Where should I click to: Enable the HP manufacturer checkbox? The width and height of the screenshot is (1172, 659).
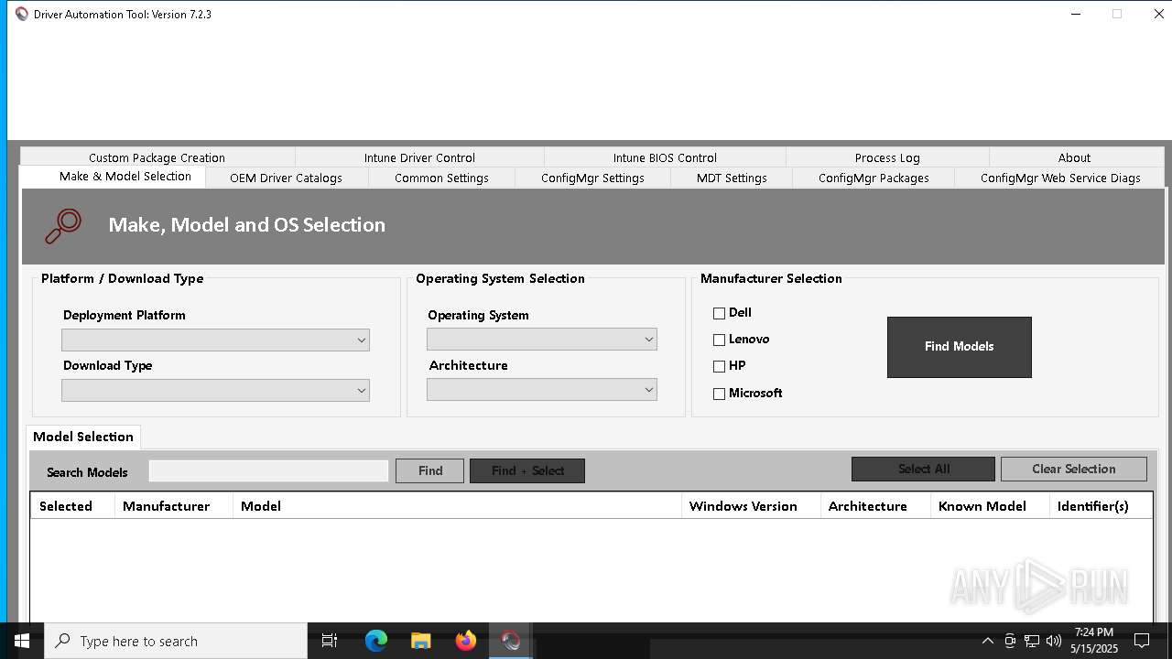[719, 366]
